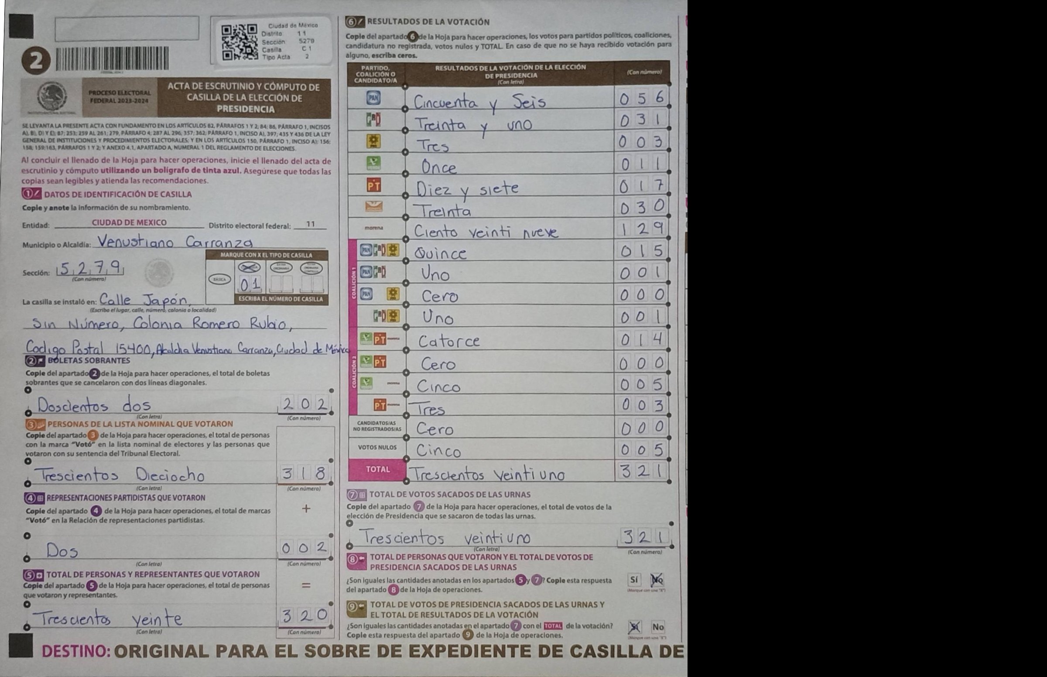Click the number 129 for morena
This screenshot has height=677, width=1047.
642,228
